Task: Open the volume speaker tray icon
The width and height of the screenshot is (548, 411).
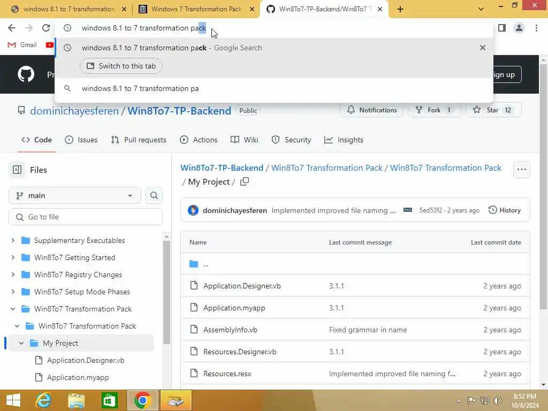Action: tap(497, 400)
